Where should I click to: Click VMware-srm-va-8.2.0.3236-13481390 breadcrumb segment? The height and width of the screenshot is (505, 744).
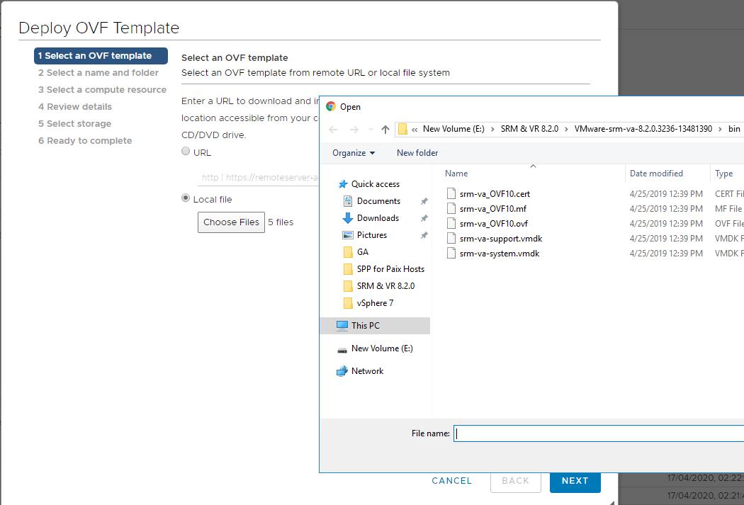pos(643,129)
